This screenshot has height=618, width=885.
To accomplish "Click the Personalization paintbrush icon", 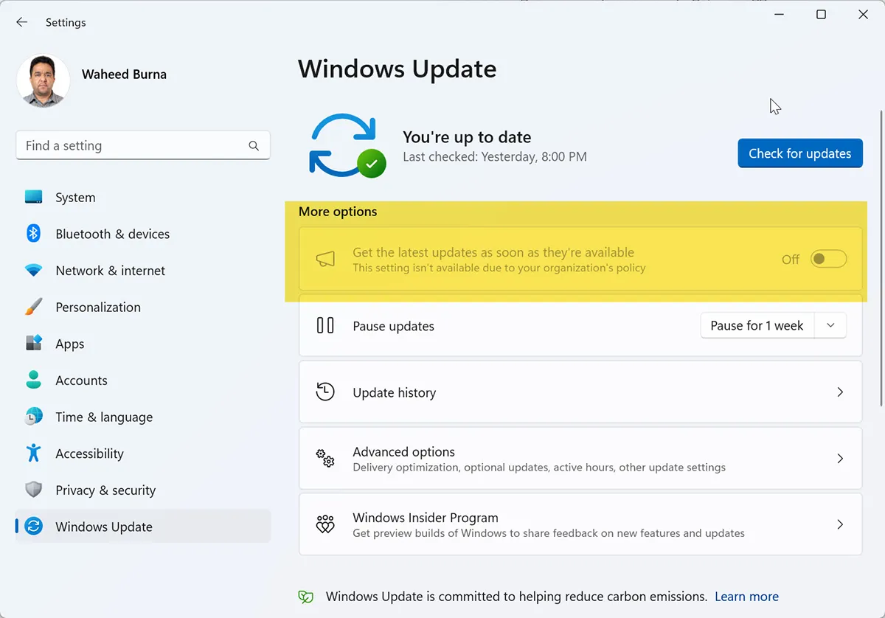I will [33, 307].
